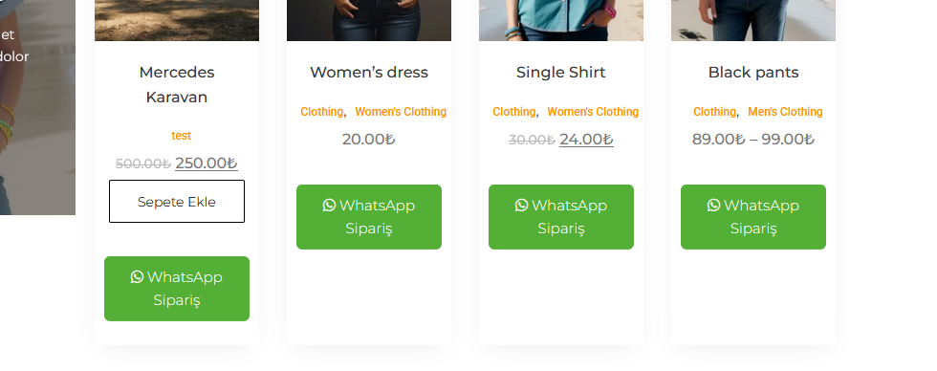This screenshot has height=371, width=937.
Task: Click the Women's dress product image
Action: 369,20
